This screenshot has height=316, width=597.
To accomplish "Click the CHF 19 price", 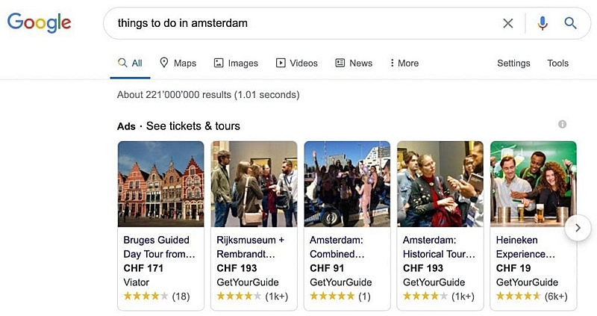I will (x=513, y=268).
